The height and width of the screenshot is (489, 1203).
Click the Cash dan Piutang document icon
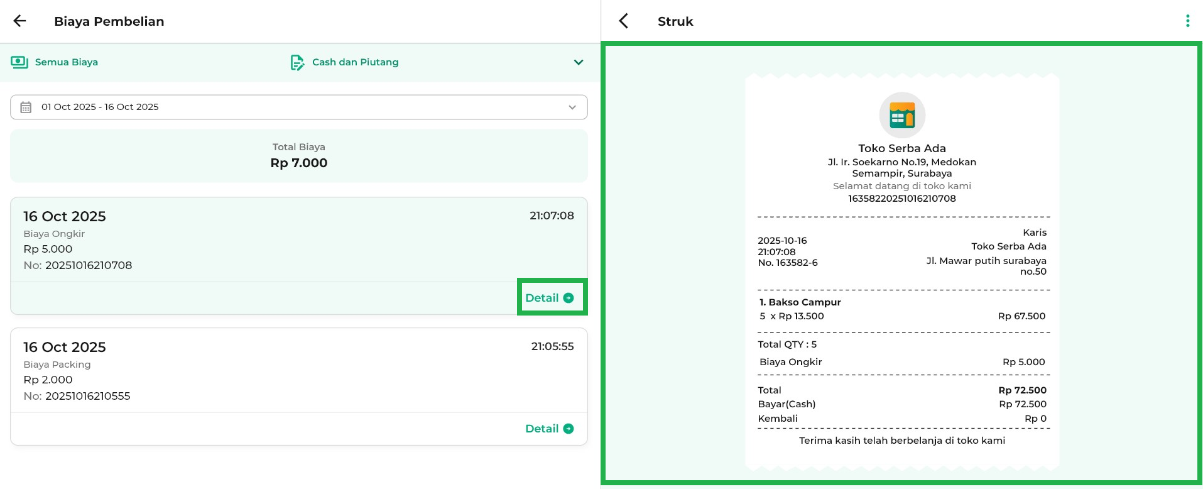[x=297, y=62]
